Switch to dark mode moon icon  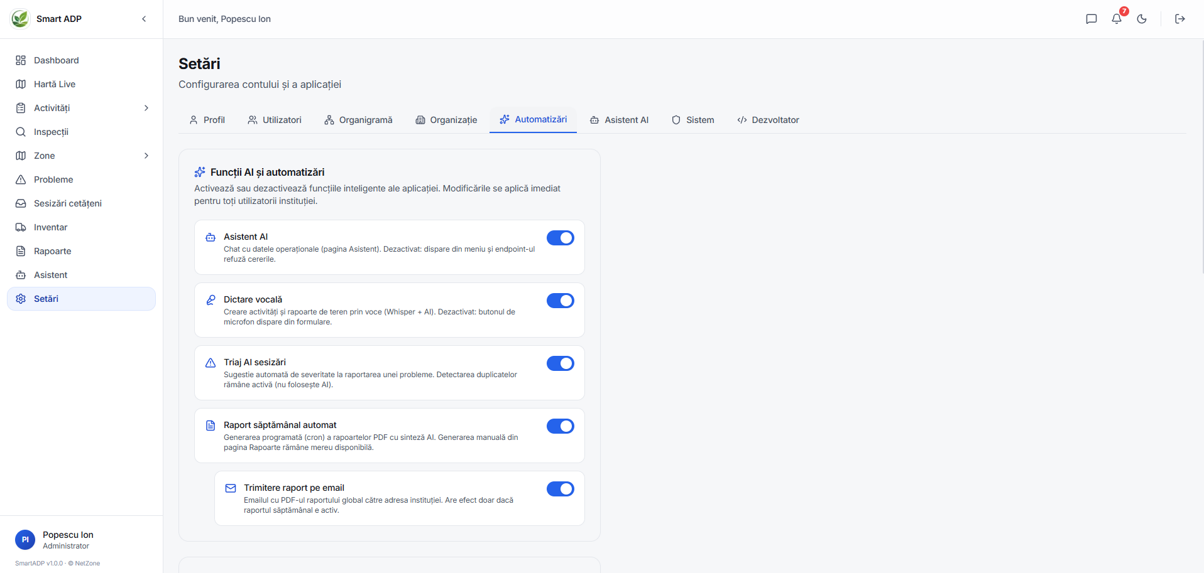(1142, 19)
